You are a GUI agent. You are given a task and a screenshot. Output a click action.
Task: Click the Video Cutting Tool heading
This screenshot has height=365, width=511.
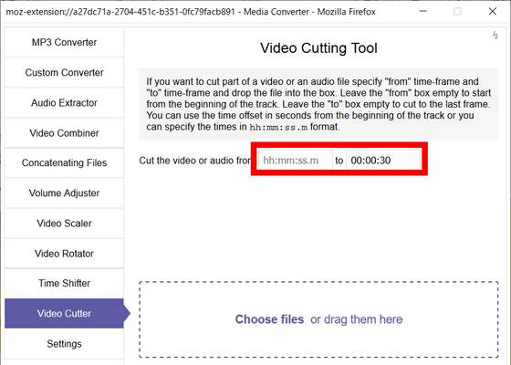[318, 48]
